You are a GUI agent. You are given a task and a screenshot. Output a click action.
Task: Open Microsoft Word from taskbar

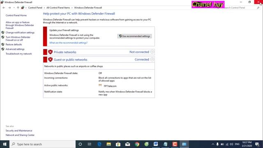[x=156, y=144]
